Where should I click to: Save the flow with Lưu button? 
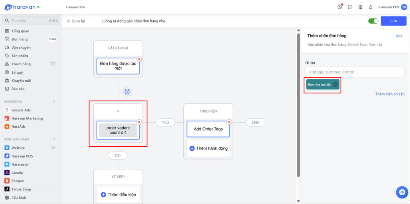click(x=393, y=21)
